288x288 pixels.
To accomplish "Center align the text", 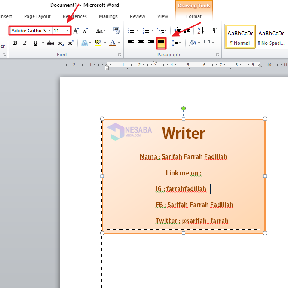I will 141,43.
